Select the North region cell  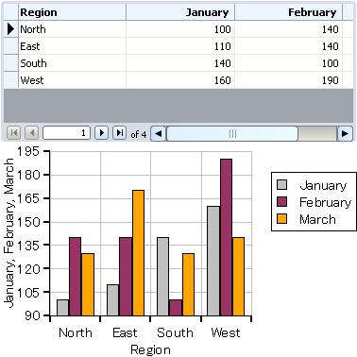click(x=72, y=29)
